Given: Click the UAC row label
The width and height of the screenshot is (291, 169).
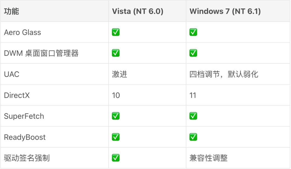Looking at the screenshot, I should [12, 74].
